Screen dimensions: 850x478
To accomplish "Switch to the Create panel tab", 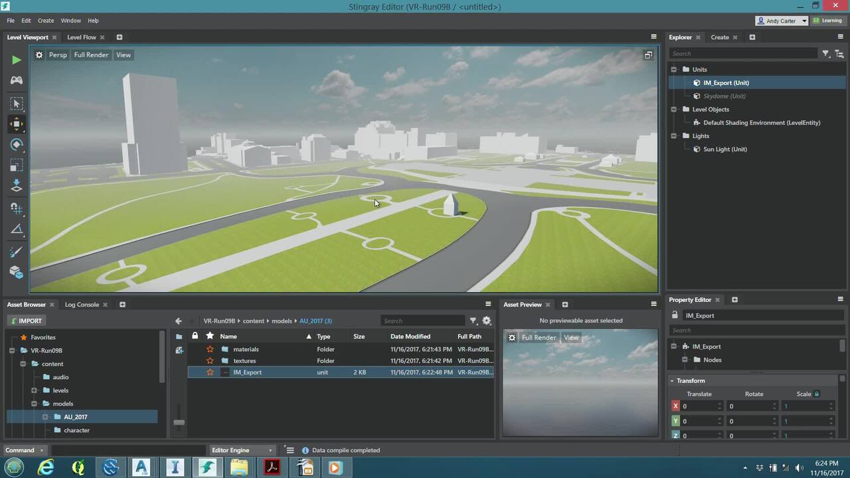I will pyautogui.click(x=720, y=37).
